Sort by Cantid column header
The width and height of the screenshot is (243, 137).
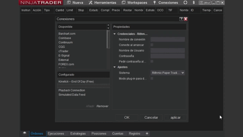pos(60,10)
